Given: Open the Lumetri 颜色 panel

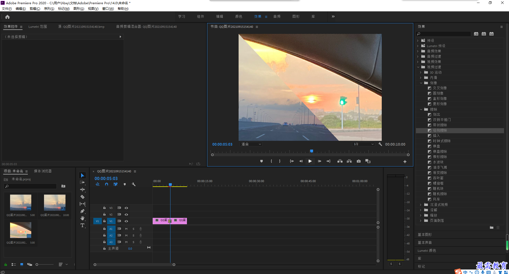Looking at the screenshot, I should pos(427,250).
